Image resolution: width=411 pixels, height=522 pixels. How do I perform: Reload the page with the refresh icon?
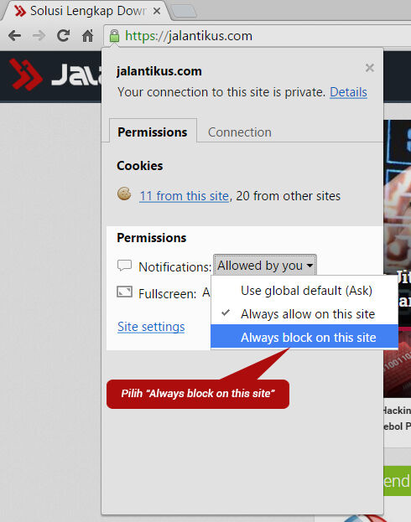[64, 35]
